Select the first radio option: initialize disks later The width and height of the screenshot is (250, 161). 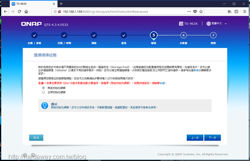tap(43, 88)
